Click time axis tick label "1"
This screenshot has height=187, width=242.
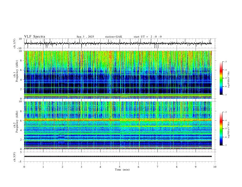coord(43,167)
